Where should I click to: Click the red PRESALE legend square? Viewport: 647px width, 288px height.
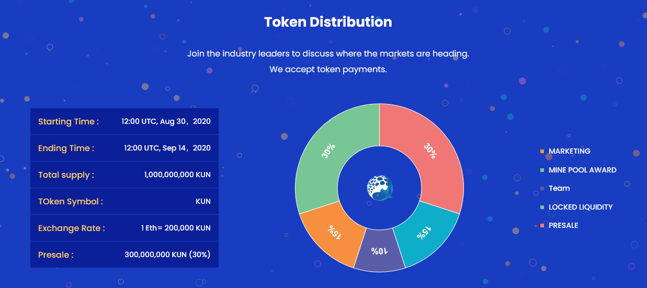point(542,226)
